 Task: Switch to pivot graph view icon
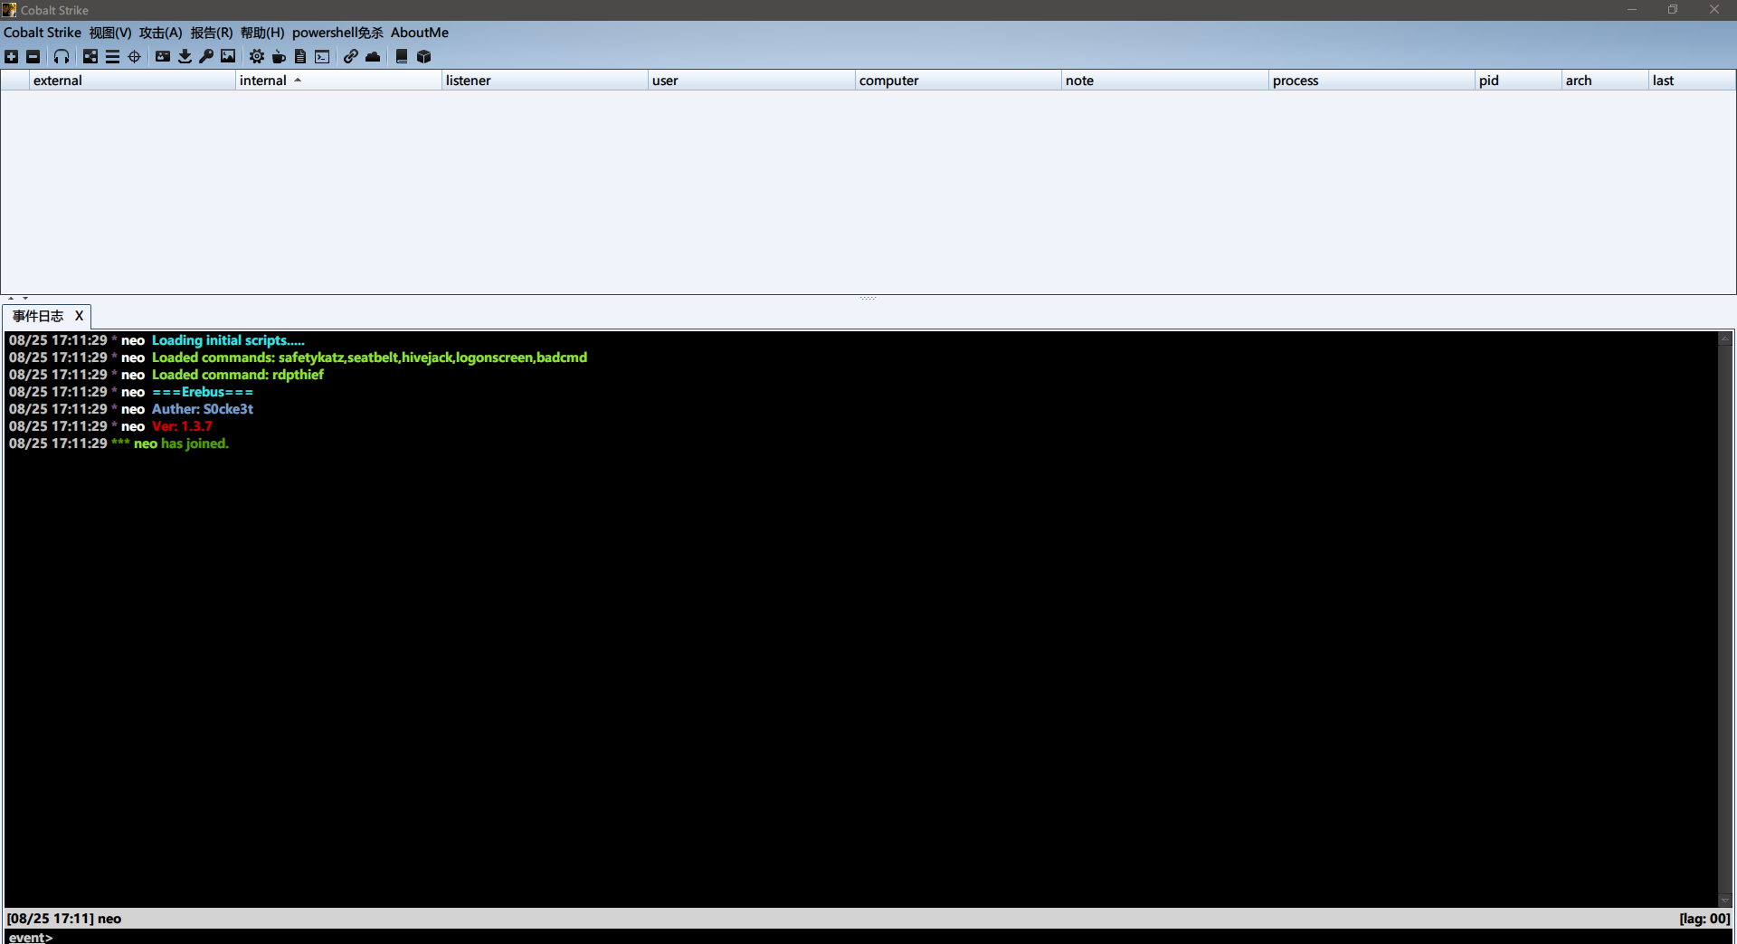coord(90,56)
